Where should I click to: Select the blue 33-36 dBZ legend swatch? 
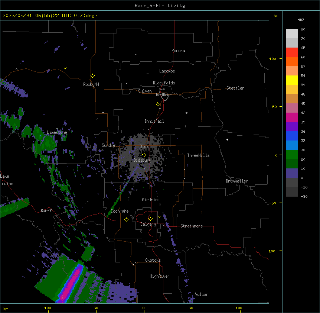pos(292,136)
